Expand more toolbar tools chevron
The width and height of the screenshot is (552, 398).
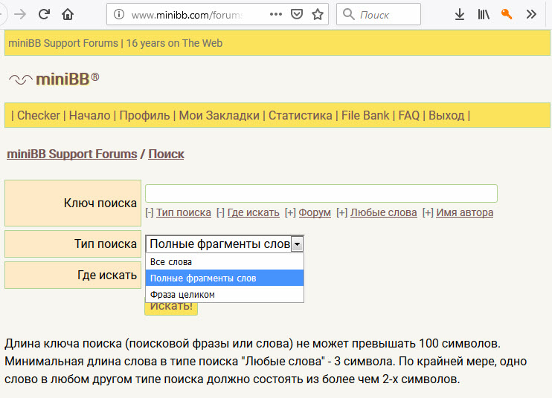531,14
